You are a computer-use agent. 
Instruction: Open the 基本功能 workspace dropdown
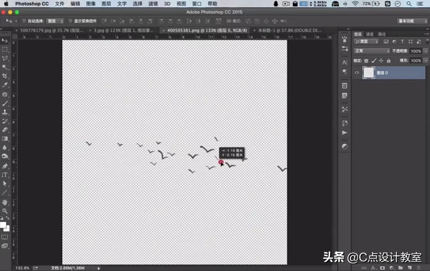point(412,21)
